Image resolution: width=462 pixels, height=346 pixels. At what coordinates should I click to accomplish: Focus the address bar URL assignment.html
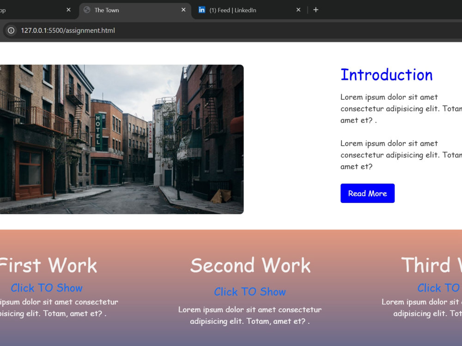68,30
